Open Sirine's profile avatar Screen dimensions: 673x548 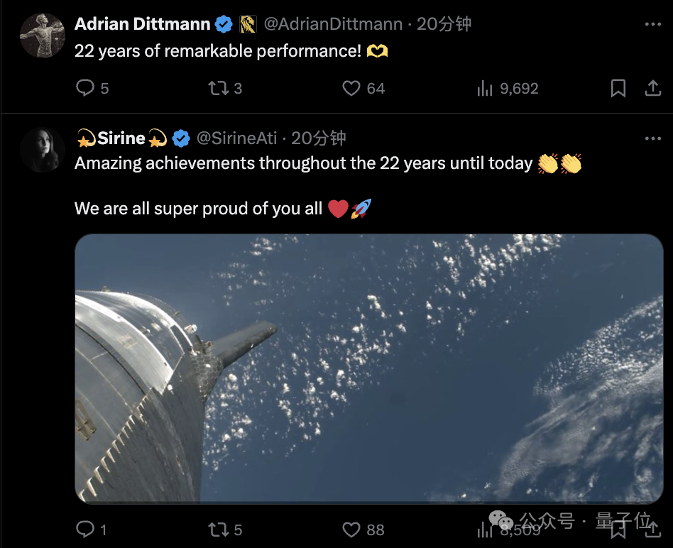point(43,150)
